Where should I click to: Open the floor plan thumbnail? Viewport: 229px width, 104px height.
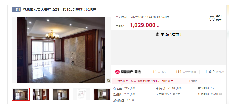(82, 94)
